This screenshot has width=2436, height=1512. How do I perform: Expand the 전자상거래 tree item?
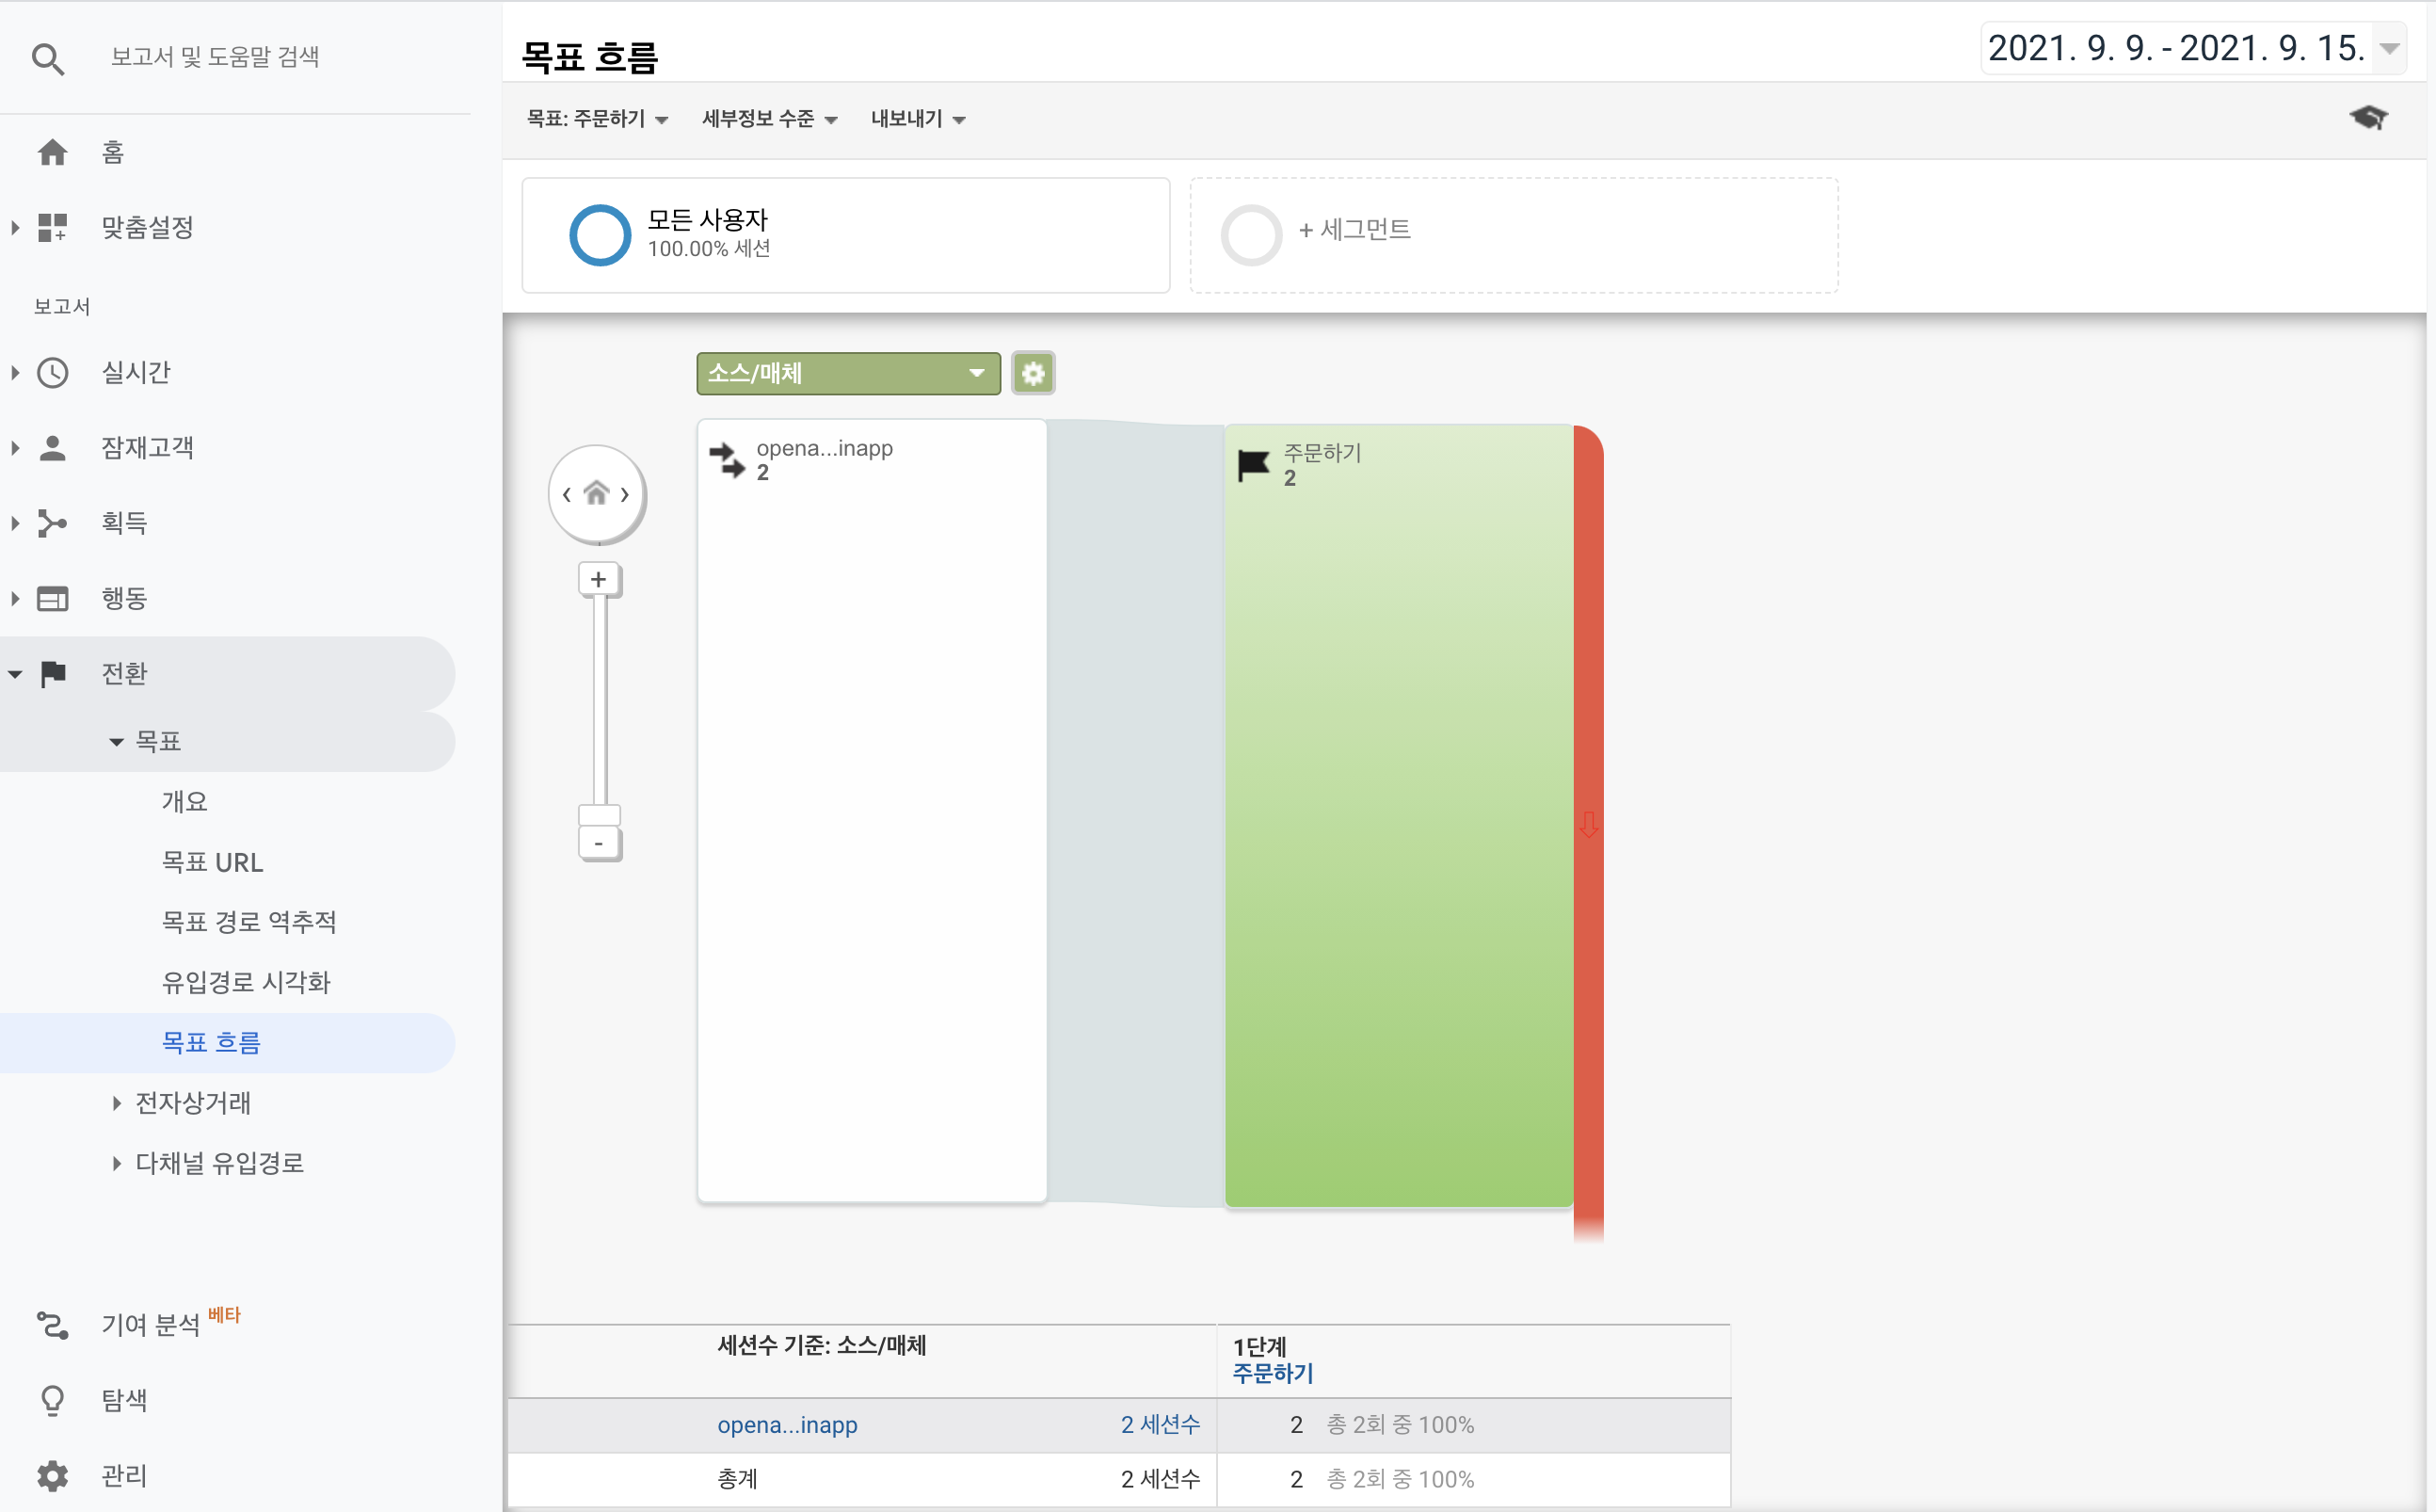click(x=117, y=1103)
